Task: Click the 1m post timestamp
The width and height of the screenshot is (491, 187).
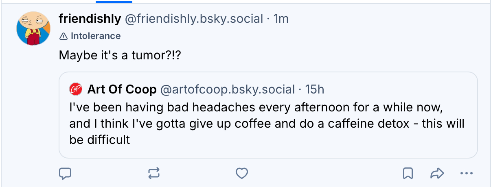Action: [281, 19]
